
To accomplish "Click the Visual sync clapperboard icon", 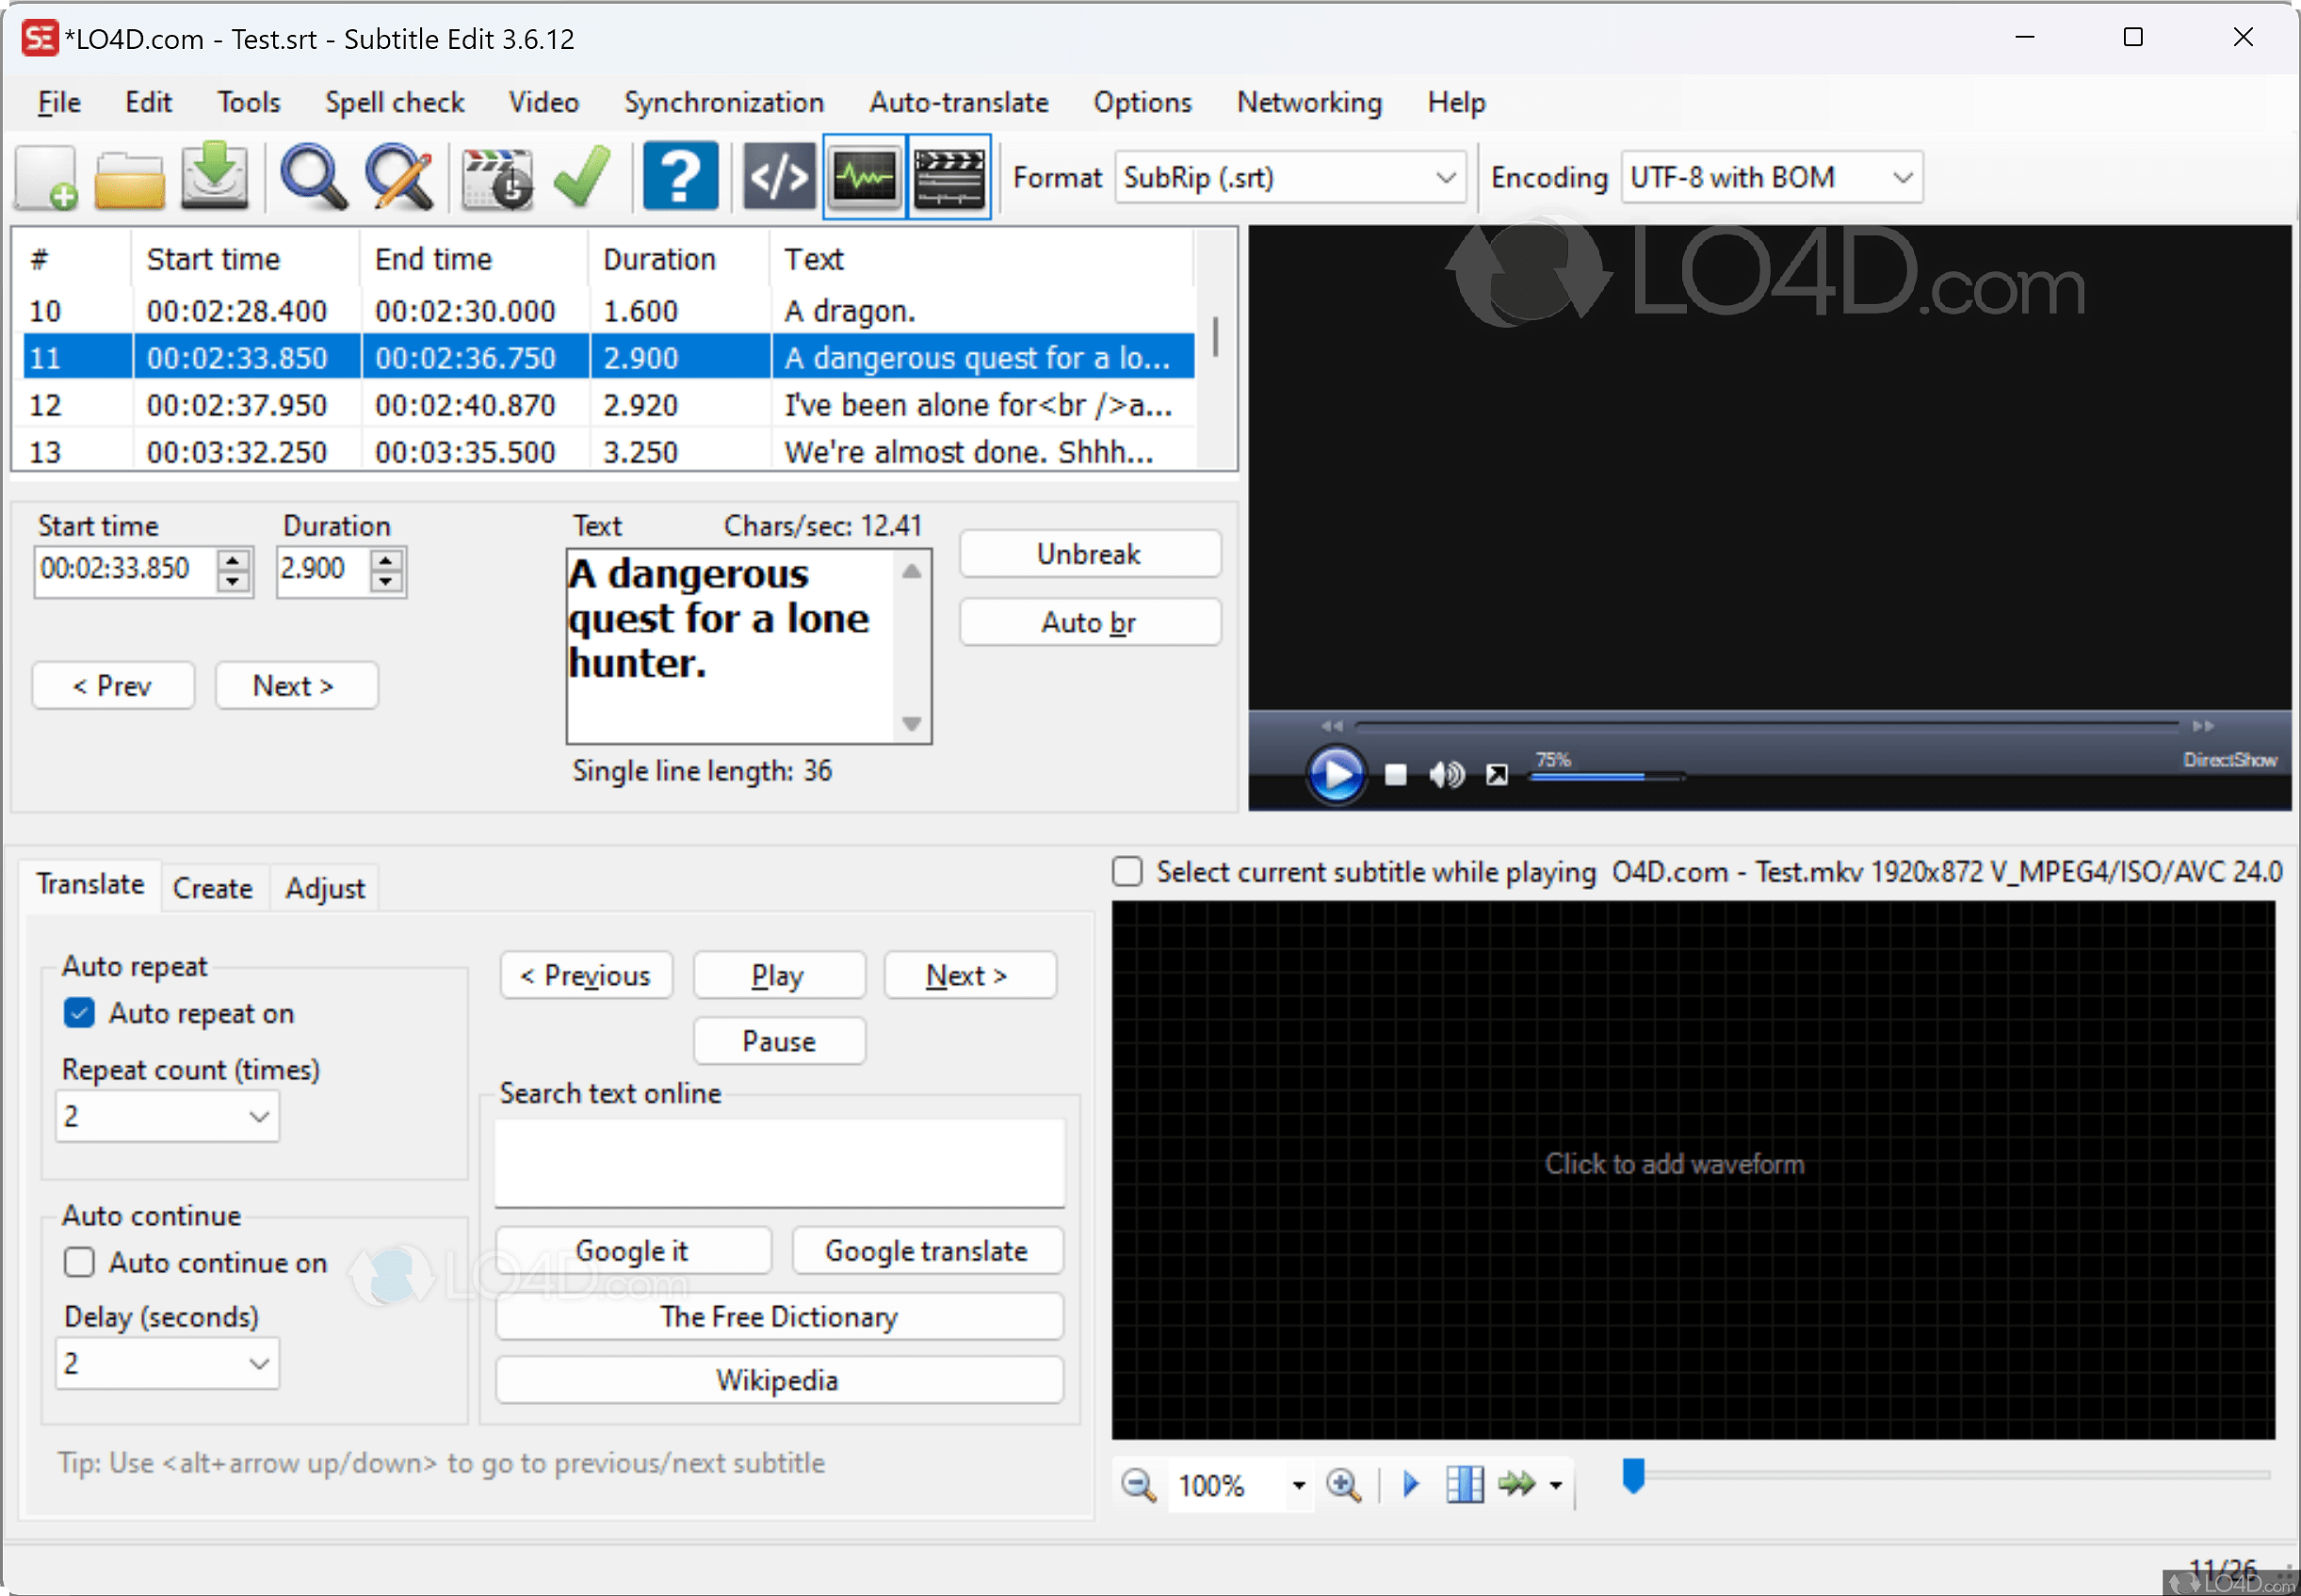I will 497,177.
